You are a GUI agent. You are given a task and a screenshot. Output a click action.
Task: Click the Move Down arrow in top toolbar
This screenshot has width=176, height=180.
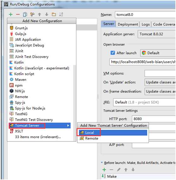click(x=47, y=14)
